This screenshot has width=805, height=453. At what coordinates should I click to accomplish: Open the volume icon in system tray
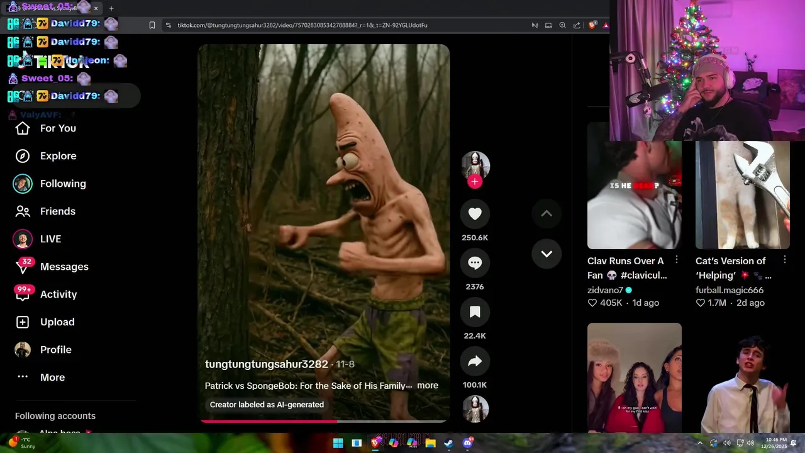pyautogui.click(x=727, y=443)
